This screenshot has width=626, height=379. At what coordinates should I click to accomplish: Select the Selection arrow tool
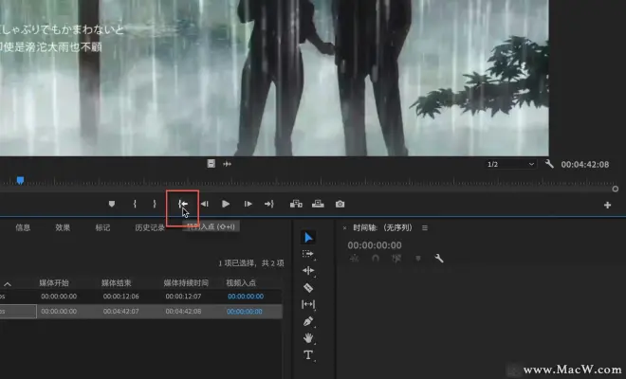pos(308,238)
